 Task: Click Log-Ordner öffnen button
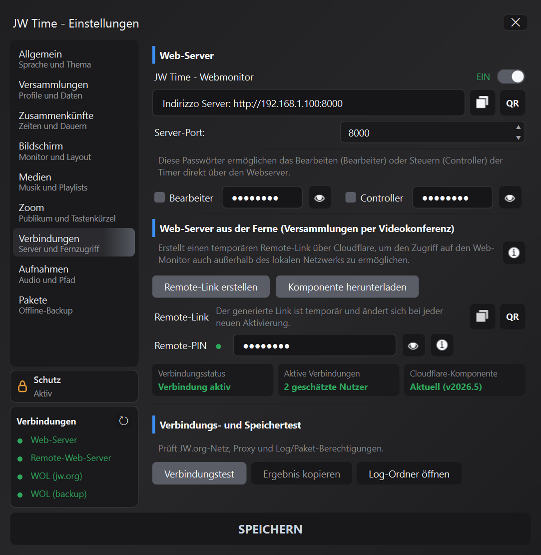tap(409, 473)
